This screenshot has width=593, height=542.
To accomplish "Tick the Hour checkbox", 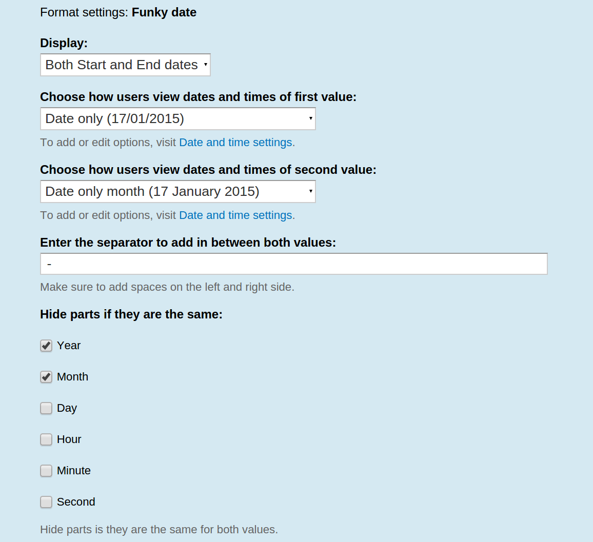I will tap(46, 439).
